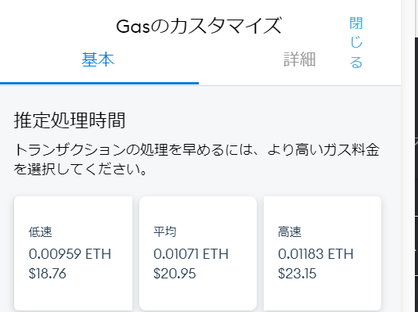Screen dimensions: 418x312
Task: Choose the 平均 gas fee card
Action: pos(198,253)
